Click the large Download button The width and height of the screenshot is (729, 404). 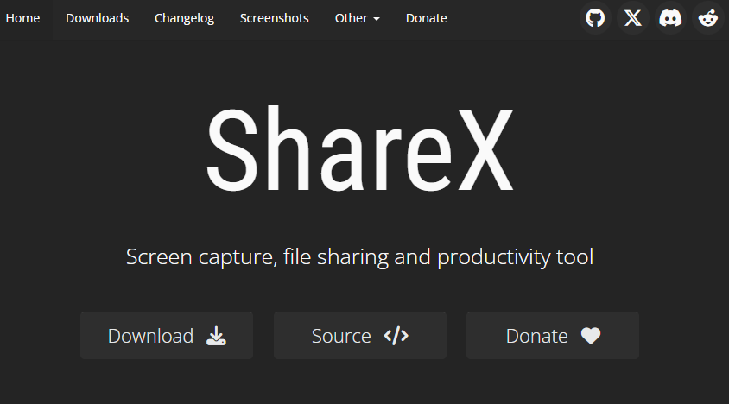point(167,335)
